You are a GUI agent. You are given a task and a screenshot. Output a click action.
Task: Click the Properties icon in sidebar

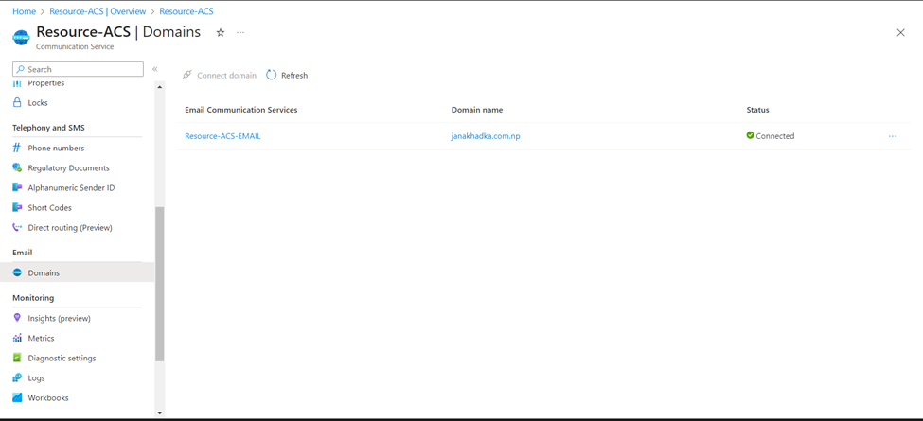[x=17, y=83]
